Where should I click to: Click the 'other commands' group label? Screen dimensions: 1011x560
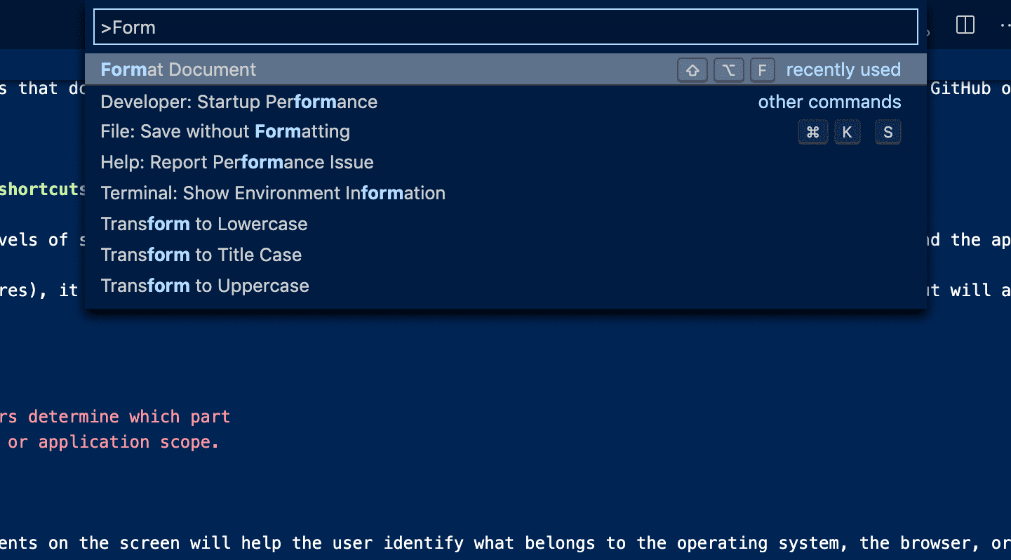829,102
